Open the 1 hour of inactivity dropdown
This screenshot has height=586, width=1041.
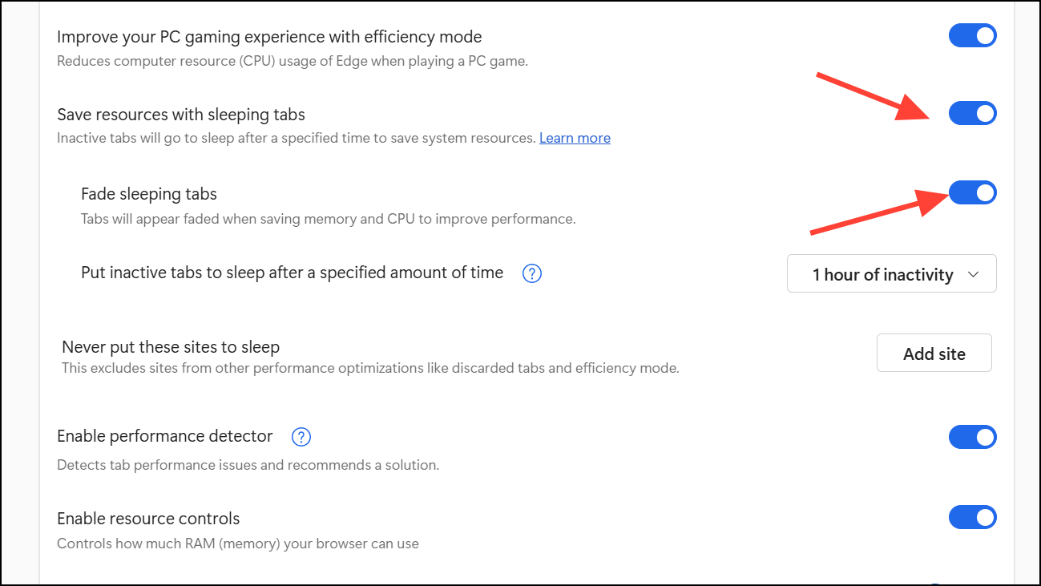[x=891, y=274]
